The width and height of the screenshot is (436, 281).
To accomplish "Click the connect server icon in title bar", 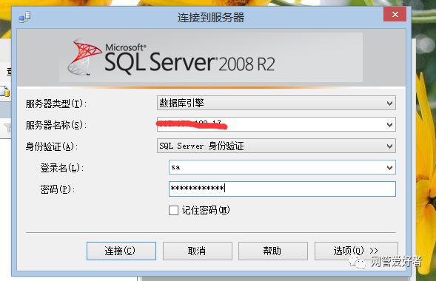I will (24, 17).
